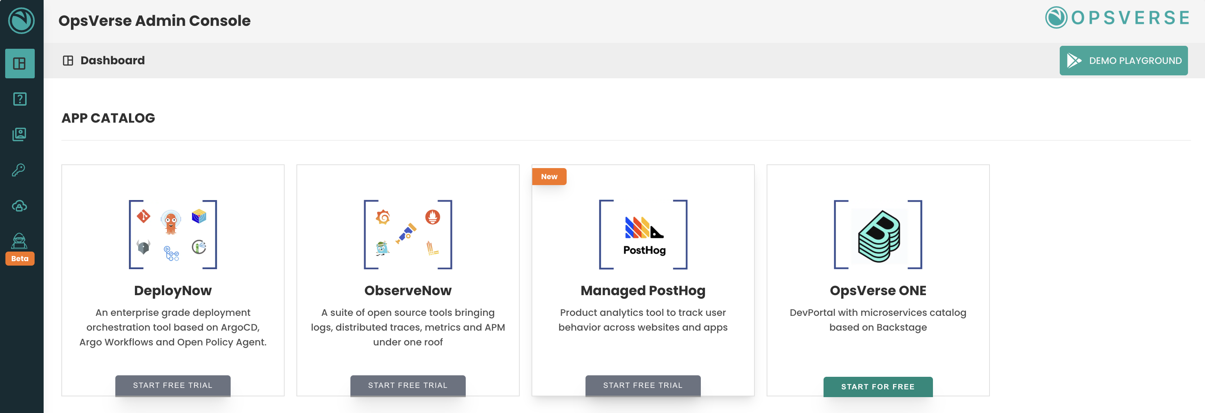This screenshot has width=1205, height=413.
Task: Click the DeployNow tools logo image
Action: (x=173, y=234)
